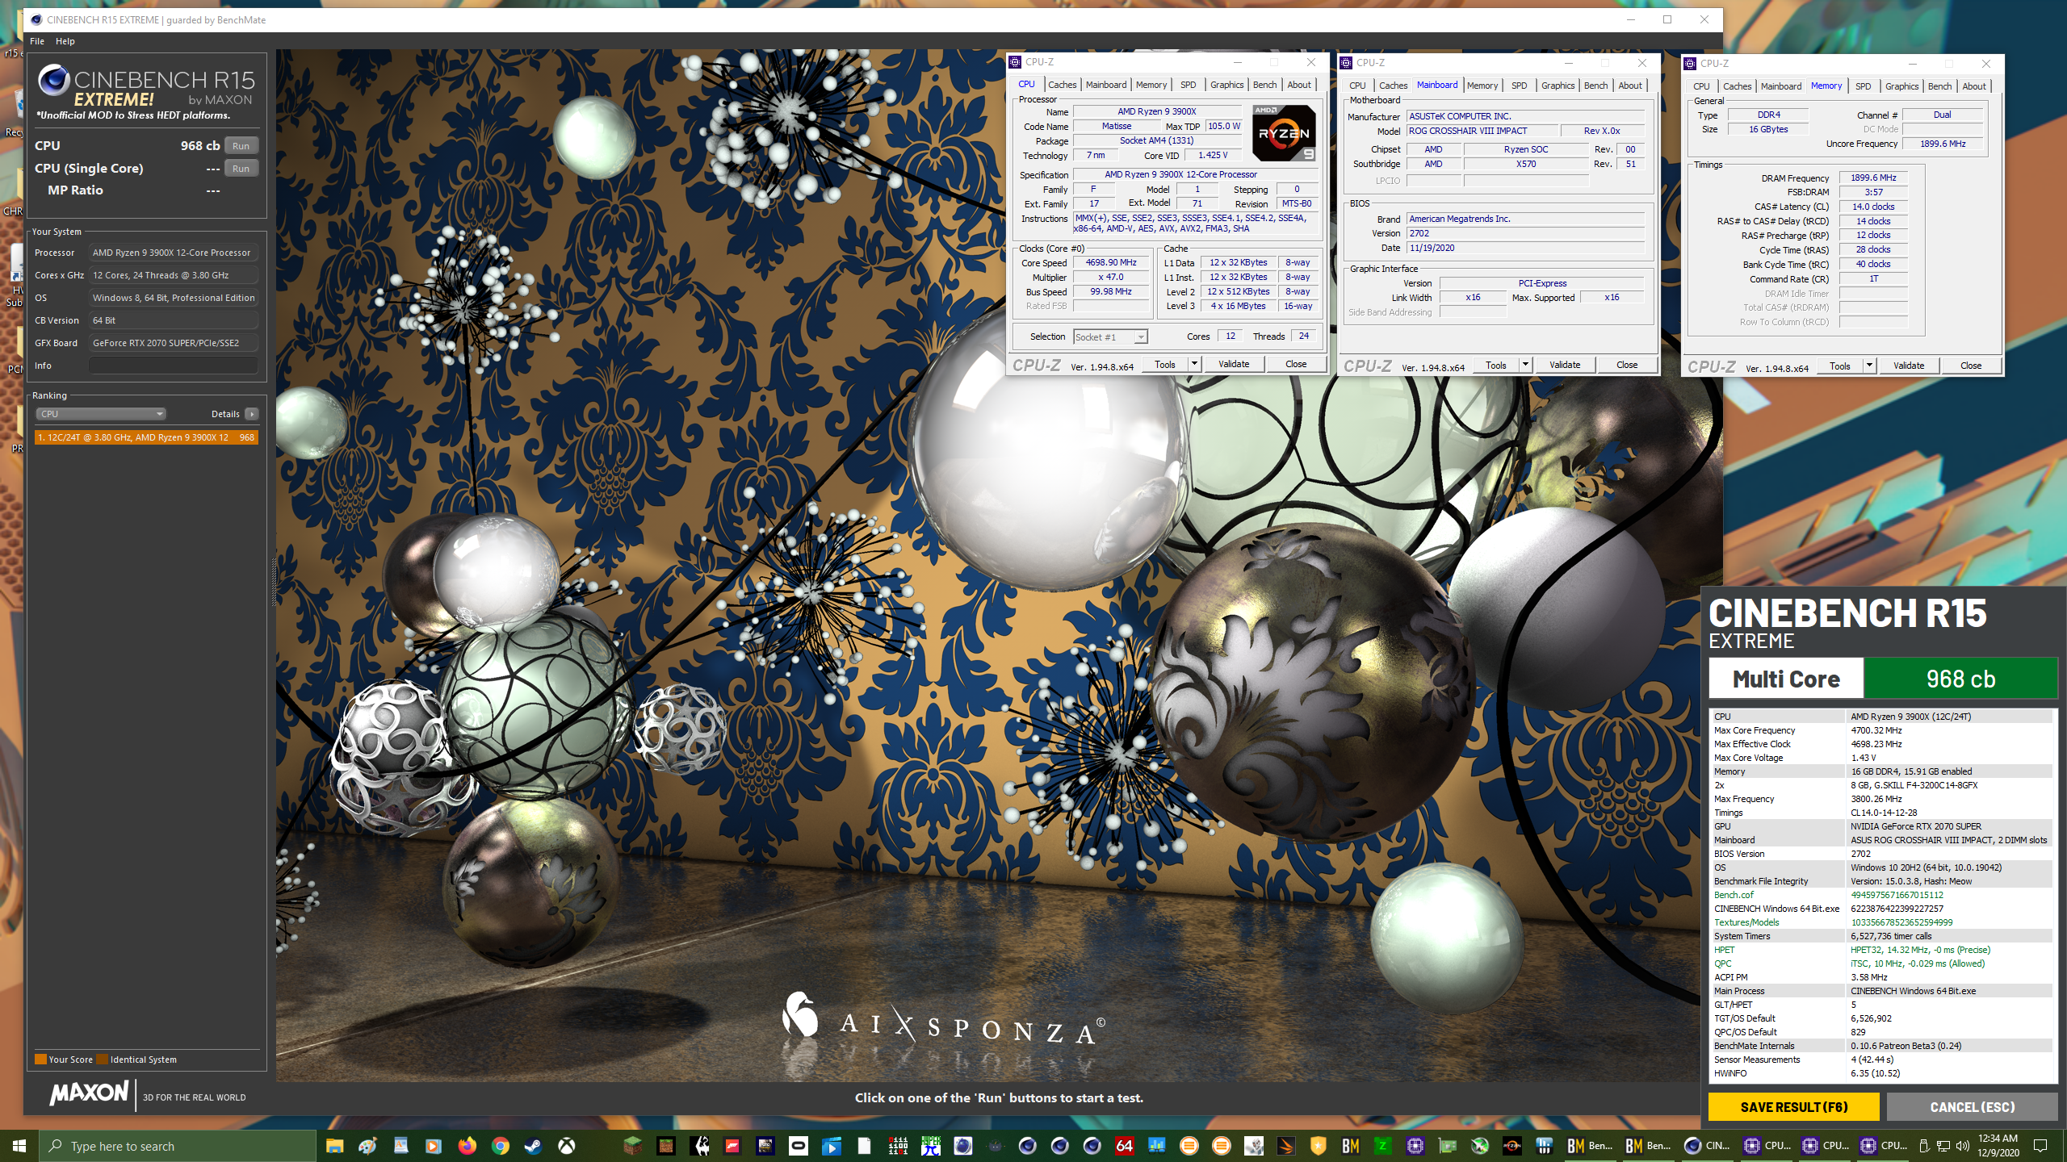Screen dimensions: 2067x1162
Task: Click the 'Bench.cof' green entry in BenchMate
Action: (1734, 895)
